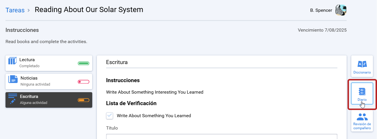Click the Noticias document icon
The width and height of the screenshot is (377, 139).
tap(13, 79)
